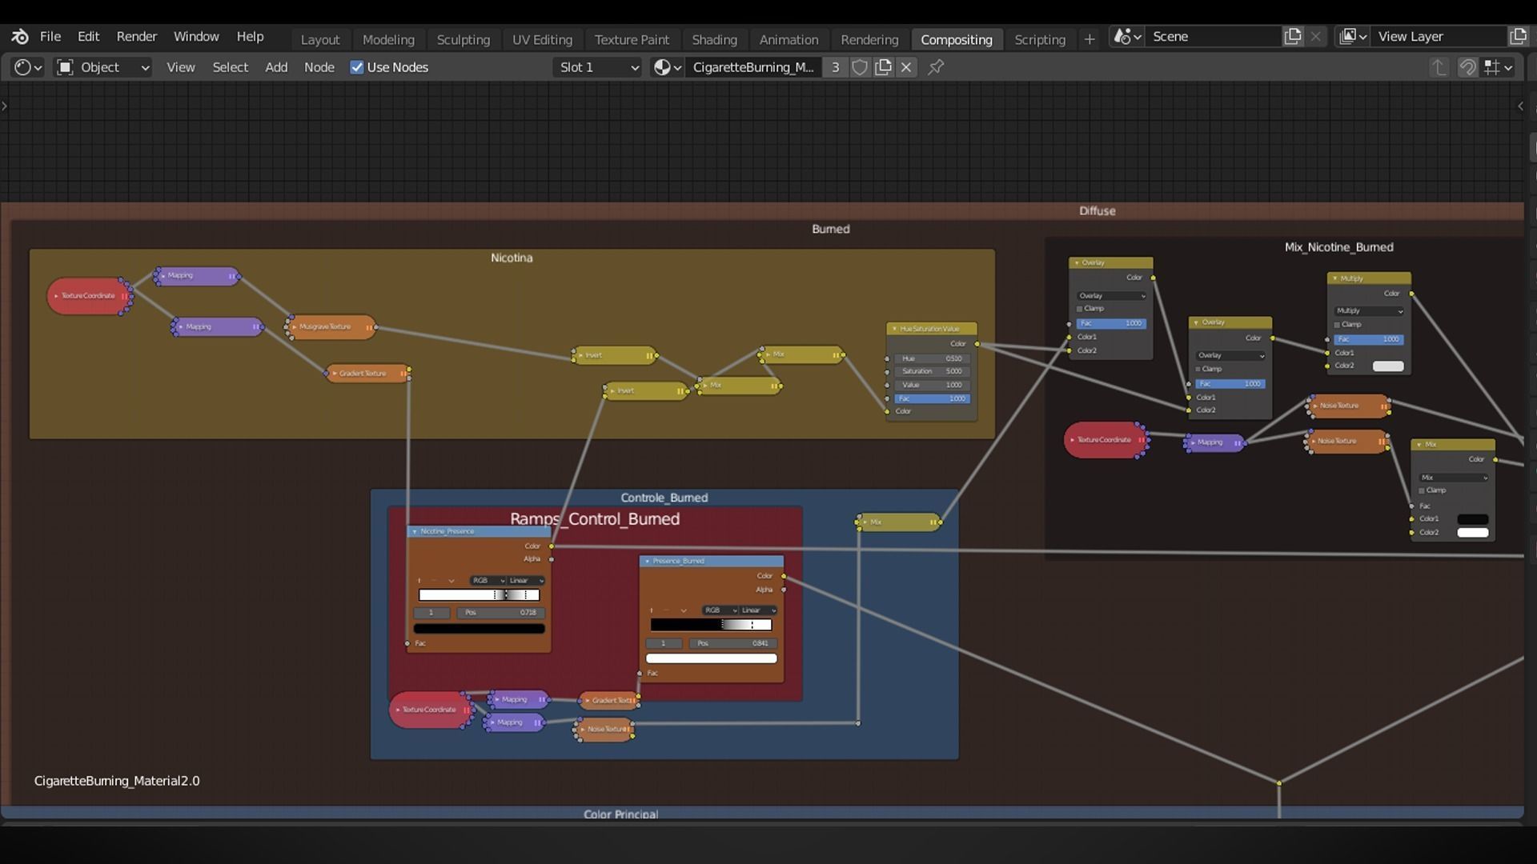The height and width of the screenshot is (864, 1537).
Task: Unlink the CigaretteBurning material with X
Action: point(906,68)
